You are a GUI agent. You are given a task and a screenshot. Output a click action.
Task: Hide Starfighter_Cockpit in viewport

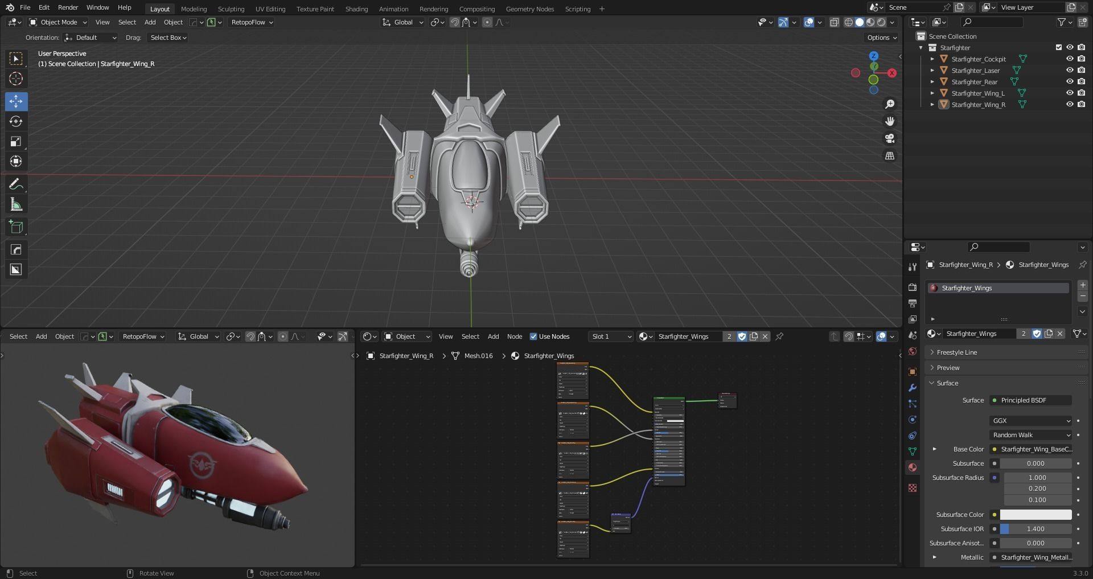click(x=1070, y=59)
